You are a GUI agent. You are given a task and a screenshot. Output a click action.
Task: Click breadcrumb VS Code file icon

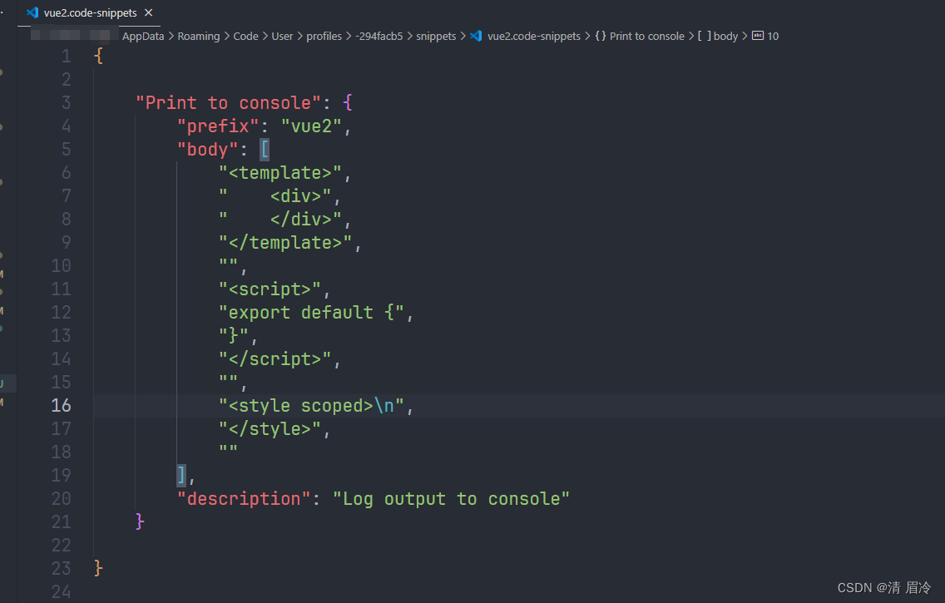point(476,36)
